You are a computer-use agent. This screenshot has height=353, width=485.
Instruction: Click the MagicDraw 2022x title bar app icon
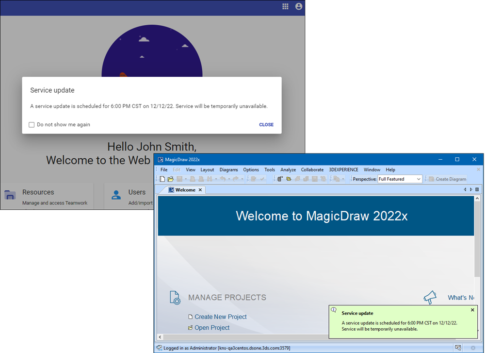pos(160,159)
